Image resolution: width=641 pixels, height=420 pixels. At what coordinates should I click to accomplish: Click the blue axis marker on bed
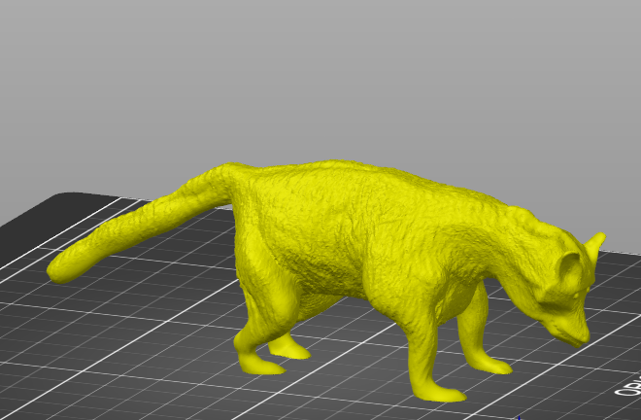tap(520, 417)
